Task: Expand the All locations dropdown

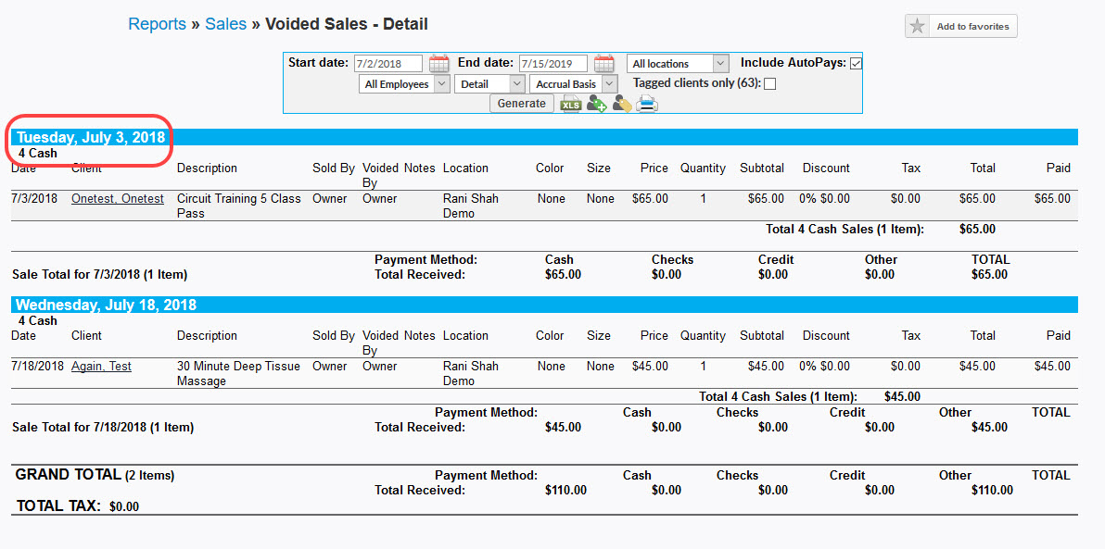Action: (678, 64)
